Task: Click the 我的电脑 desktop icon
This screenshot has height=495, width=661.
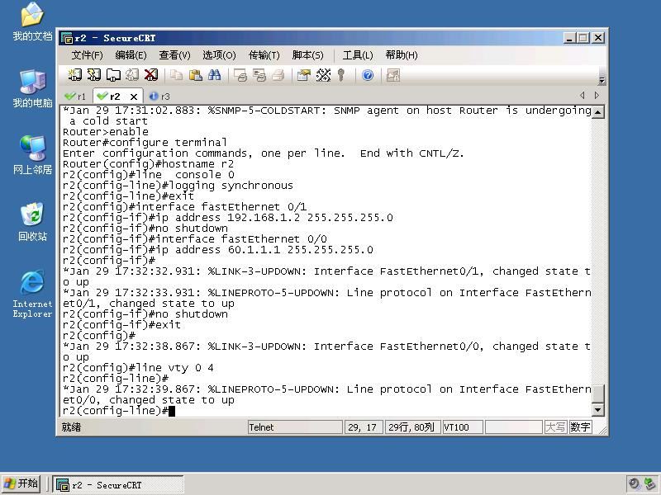Action: click(x=32, y=89)
